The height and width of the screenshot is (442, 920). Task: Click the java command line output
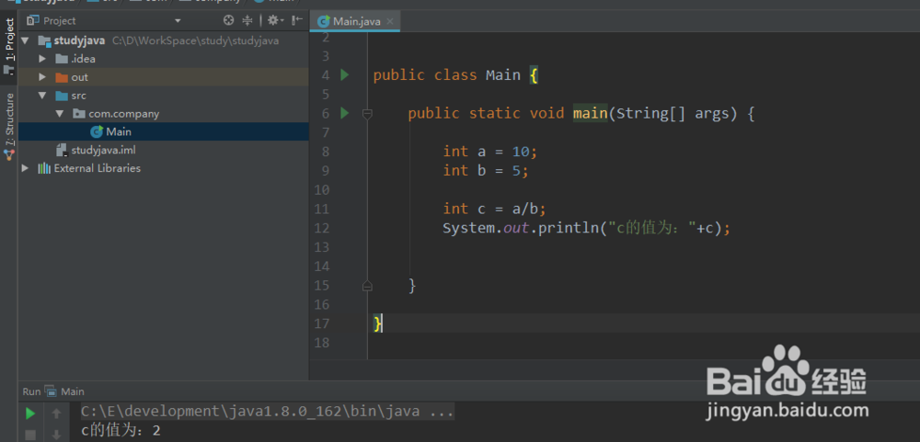pos(267,412)
